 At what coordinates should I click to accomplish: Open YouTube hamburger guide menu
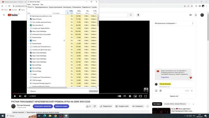tap(4, 15)
